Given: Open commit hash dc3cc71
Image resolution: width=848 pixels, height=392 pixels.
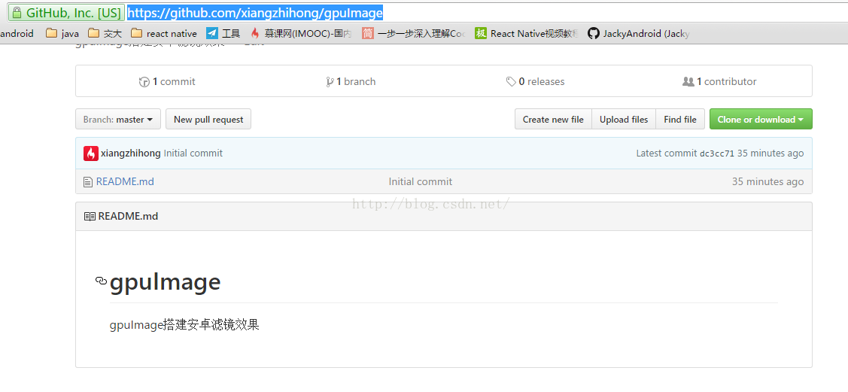Looking at the screenshot, I should (716, 153).
